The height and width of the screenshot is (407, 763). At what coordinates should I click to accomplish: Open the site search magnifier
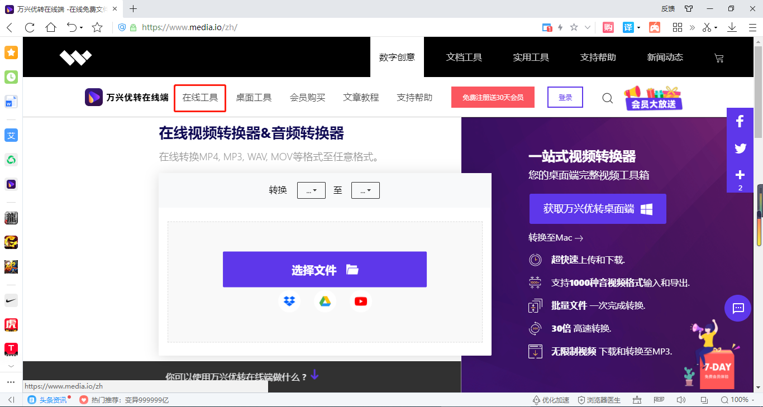point(607,98)
